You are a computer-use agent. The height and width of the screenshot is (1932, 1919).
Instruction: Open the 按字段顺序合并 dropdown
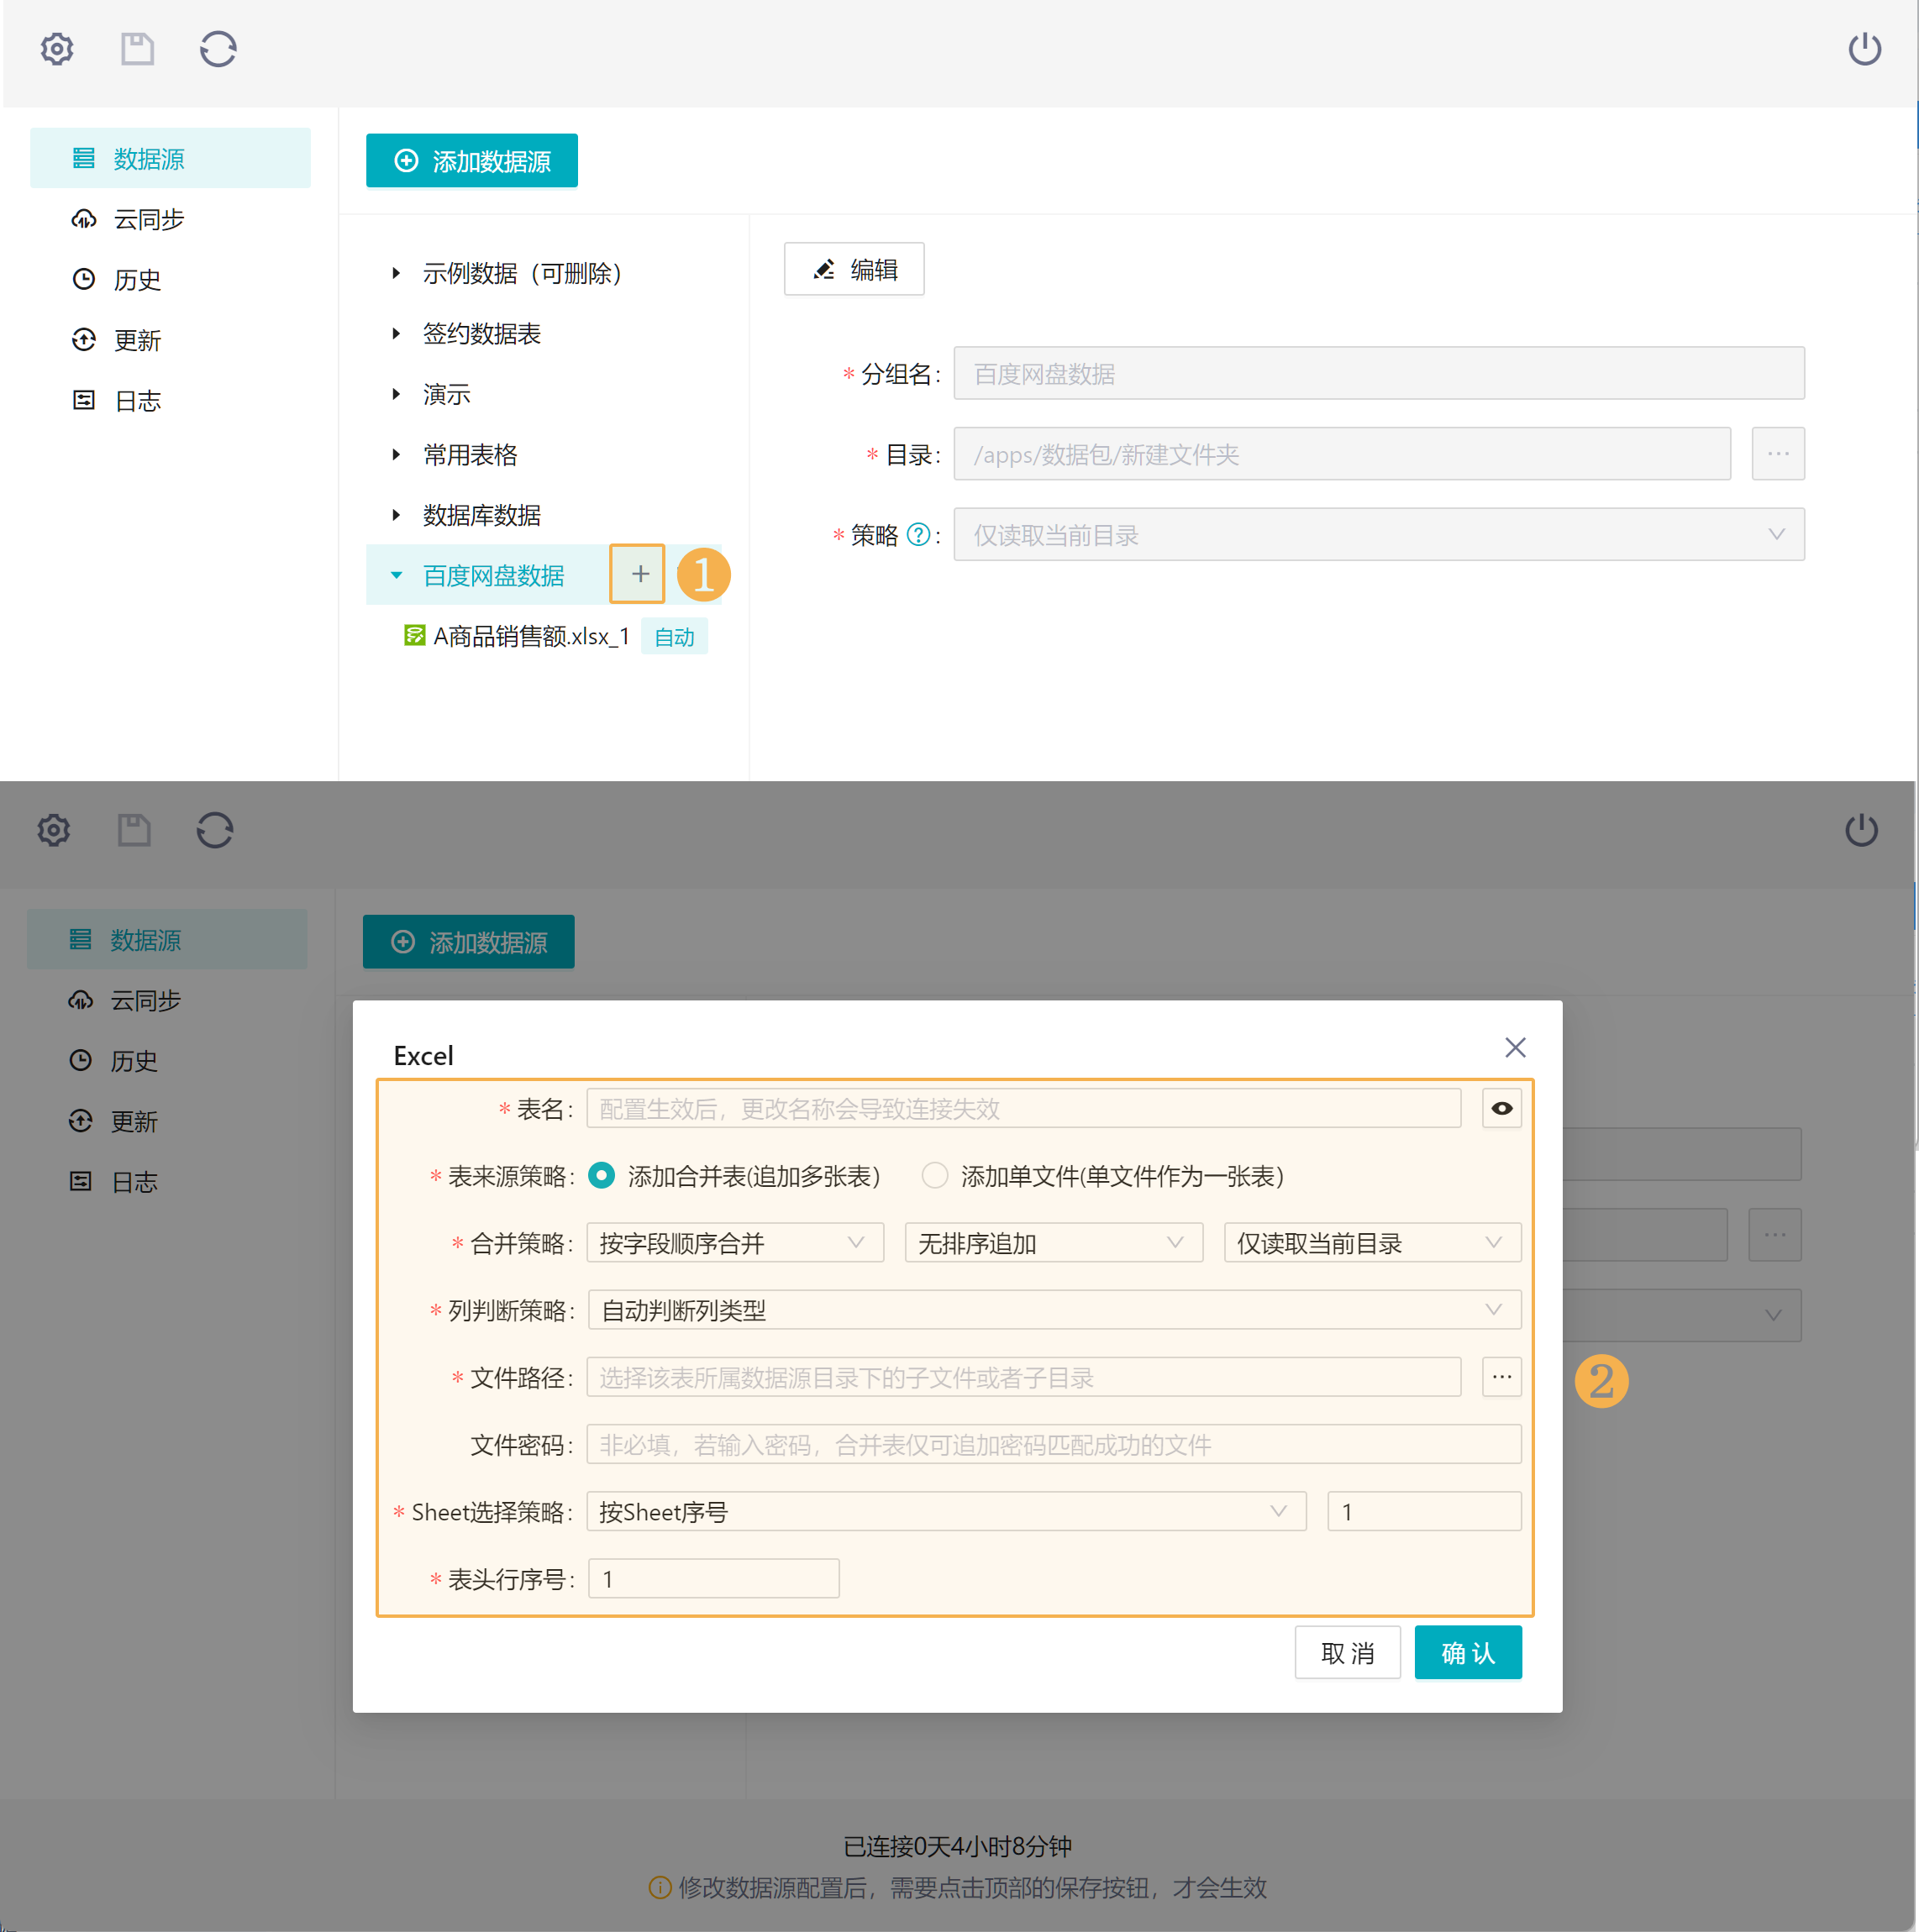(x=734, y=1243)
